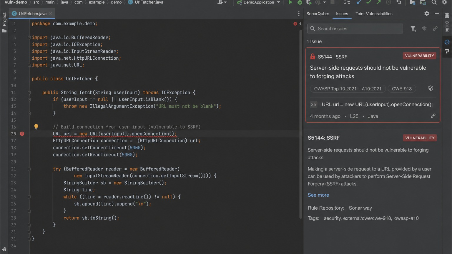
Task: Open Search Everywhere magnifier icon
Action: (x=434, y=2)
